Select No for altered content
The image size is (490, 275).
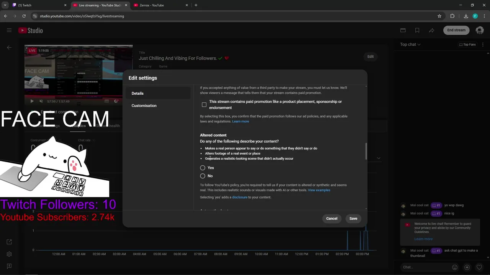point(203,176)
